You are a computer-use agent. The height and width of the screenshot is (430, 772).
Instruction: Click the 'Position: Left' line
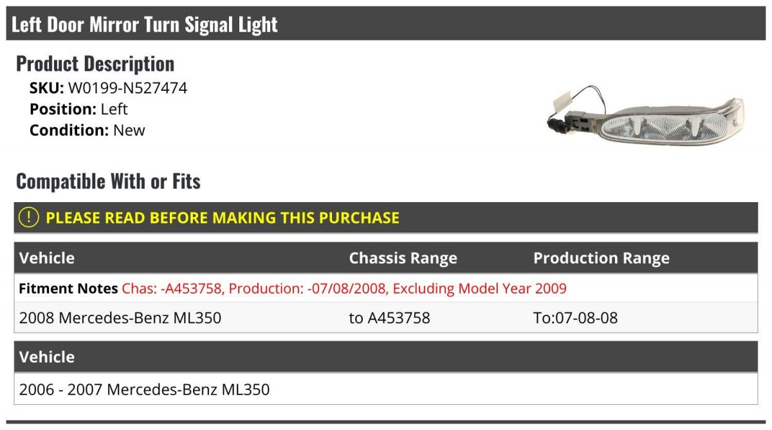(x=78, y=109)
